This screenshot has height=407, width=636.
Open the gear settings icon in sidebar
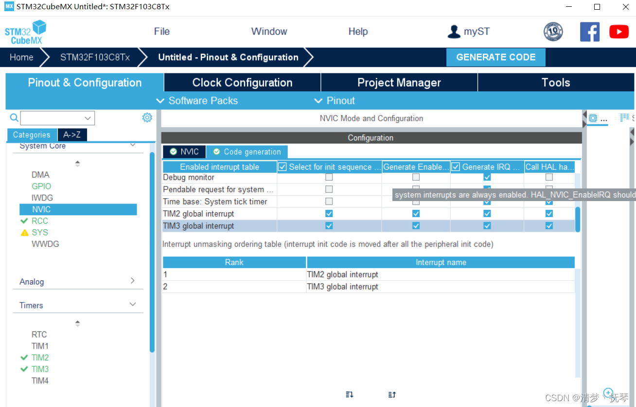pyautogui.click(x=147, y=118)
